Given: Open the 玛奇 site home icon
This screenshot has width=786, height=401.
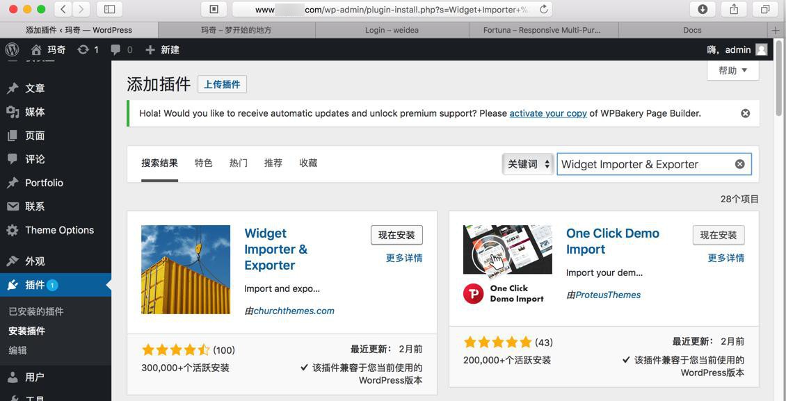Looking at the screenshot, I should pos(36,49).
